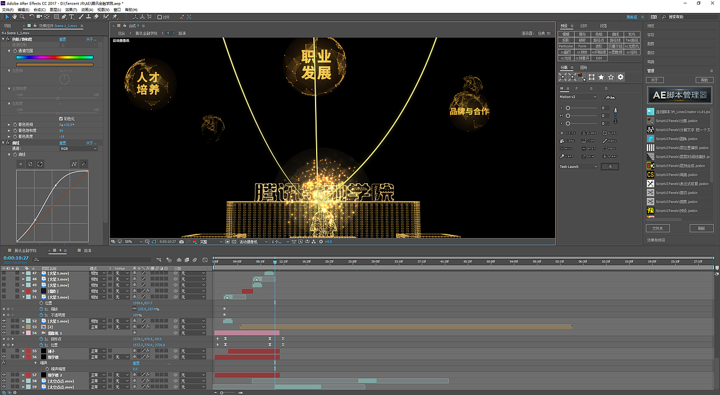
Task: Hide layer 52 using its eye icon
Action: click(3, 321)
